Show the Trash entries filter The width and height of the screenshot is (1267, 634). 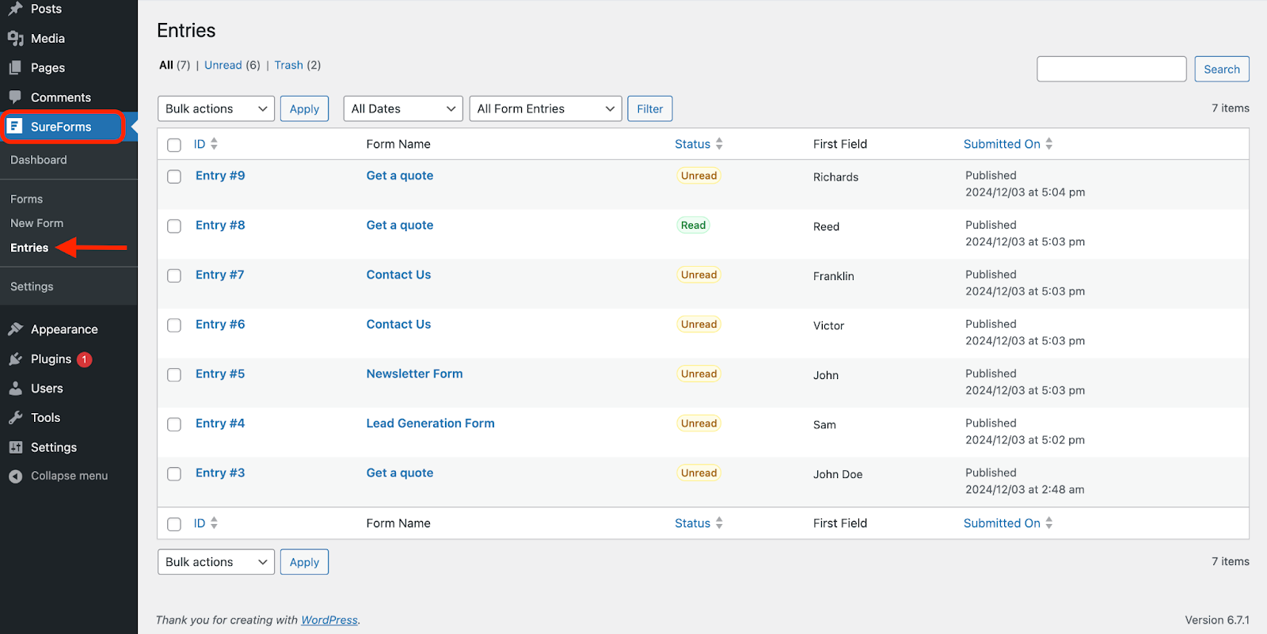tap(289, 65)
